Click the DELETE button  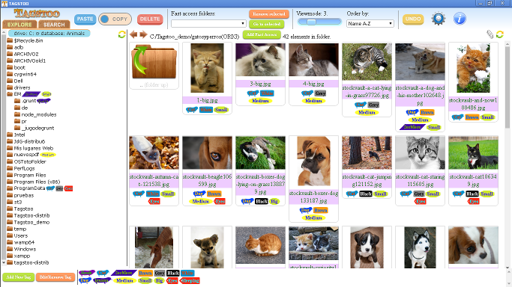pos(150,19)
